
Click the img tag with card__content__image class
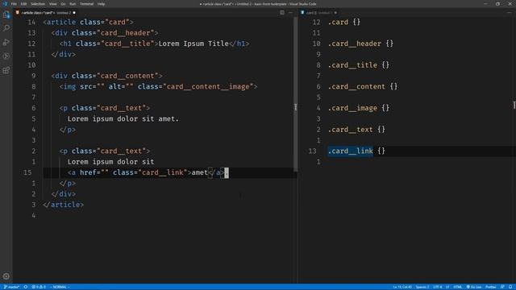click(x=158, y=86)
